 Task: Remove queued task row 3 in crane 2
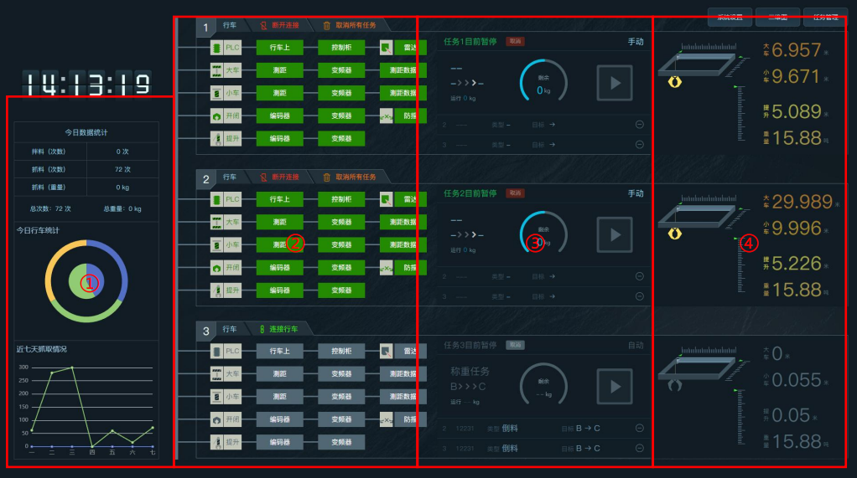point(640,296)
